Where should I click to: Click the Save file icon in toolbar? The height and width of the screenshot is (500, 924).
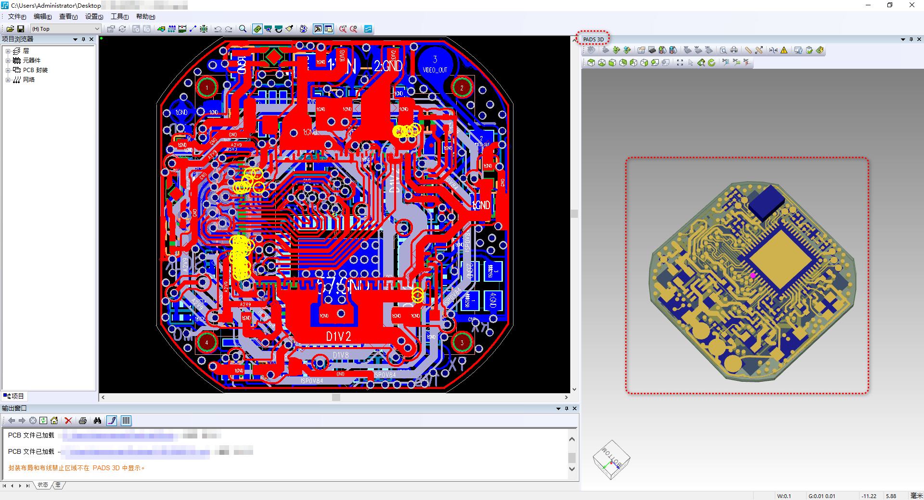click(21, 29)
